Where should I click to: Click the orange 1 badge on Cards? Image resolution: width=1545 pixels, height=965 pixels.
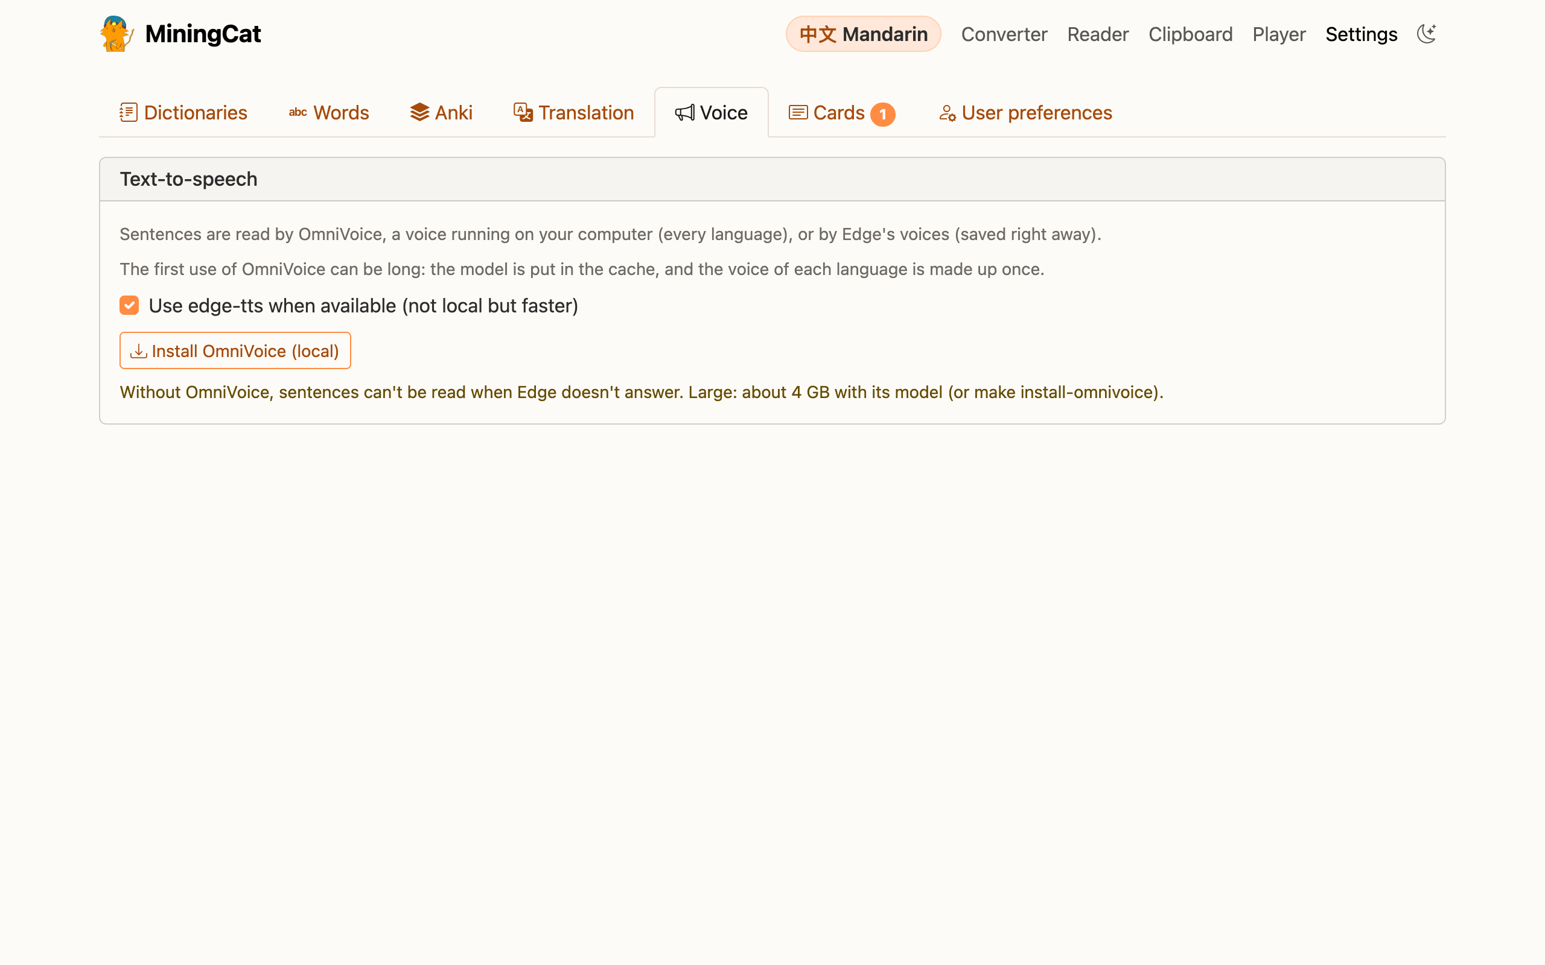tap(883, 114)
